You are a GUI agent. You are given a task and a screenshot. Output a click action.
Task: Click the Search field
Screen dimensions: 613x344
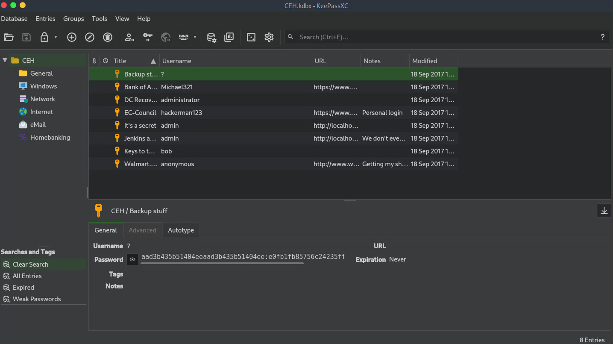[x=446, y=37]
